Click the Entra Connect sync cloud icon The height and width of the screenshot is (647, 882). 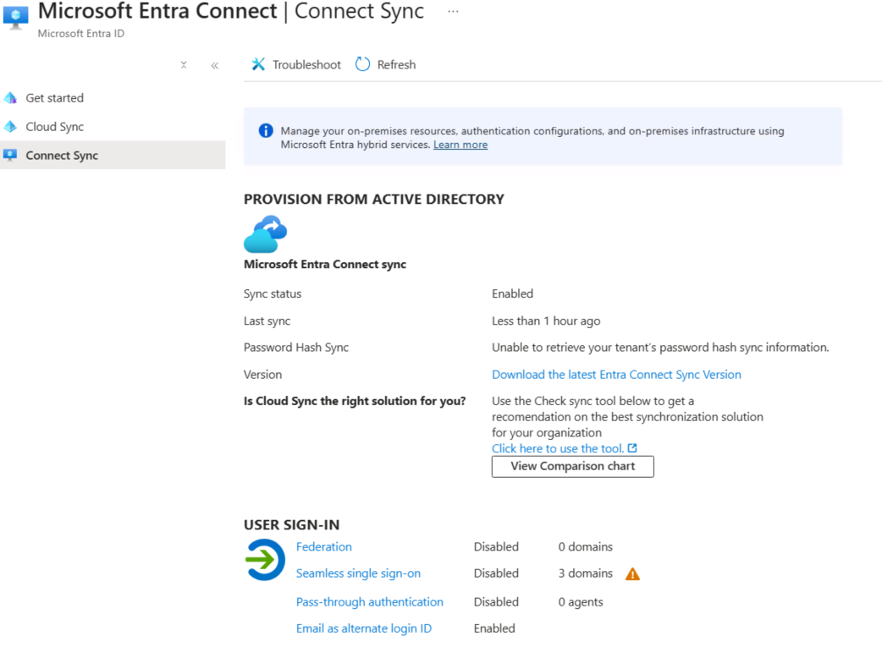click(x=266, y=233)
